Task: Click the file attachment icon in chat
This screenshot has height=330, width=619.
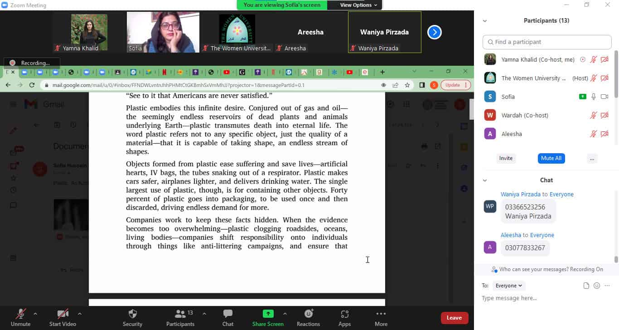Action: [x=586, y=286]
